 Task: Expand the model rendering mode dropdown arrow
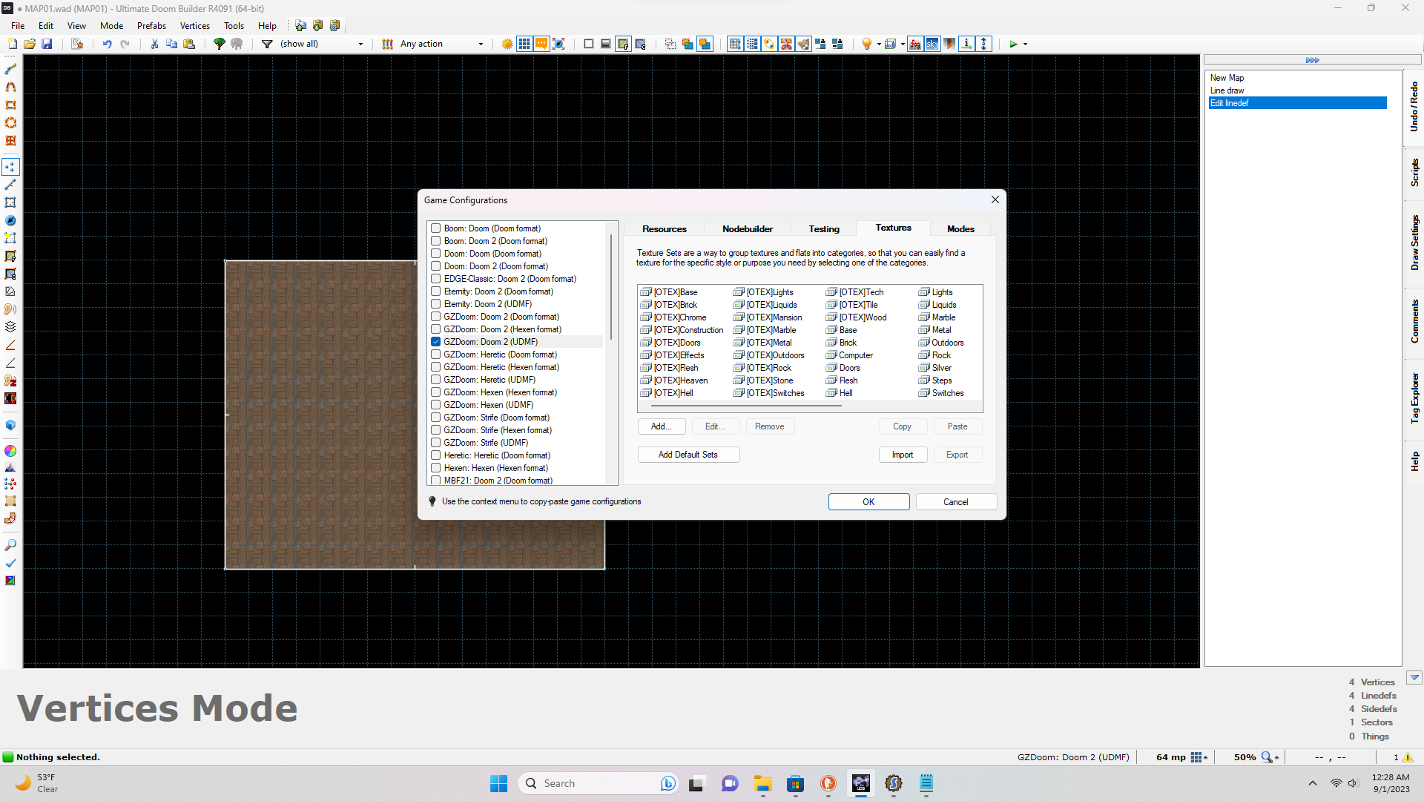tap(903, 44)
